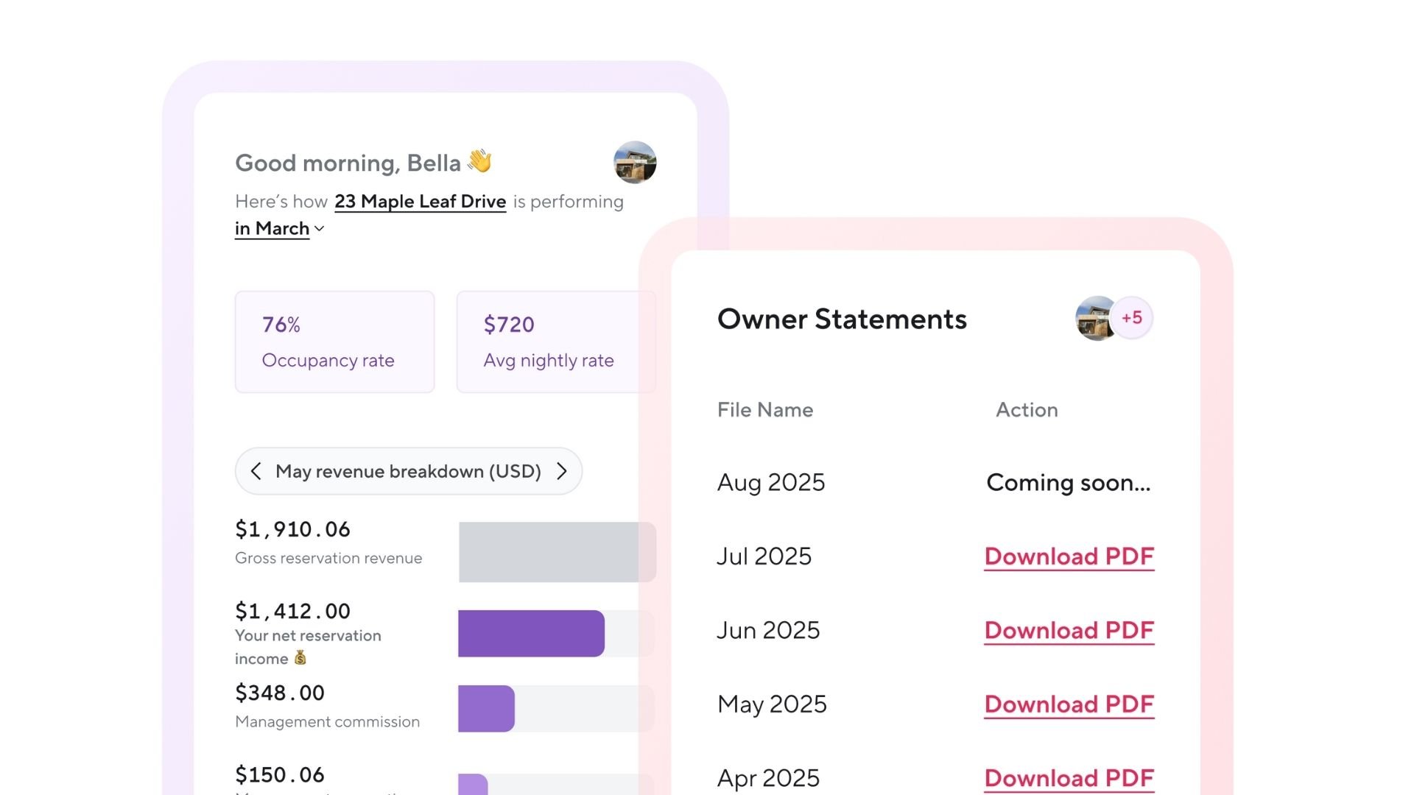This screenshot has width=1414, height=795.
Task: Open the 23 Maple Leaf Drive link
Action: coord(420,202)
